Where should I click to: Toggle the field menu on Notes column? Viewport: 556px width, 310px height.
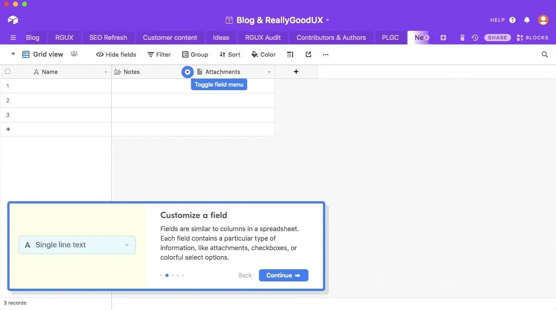click(x=188, y=72)
